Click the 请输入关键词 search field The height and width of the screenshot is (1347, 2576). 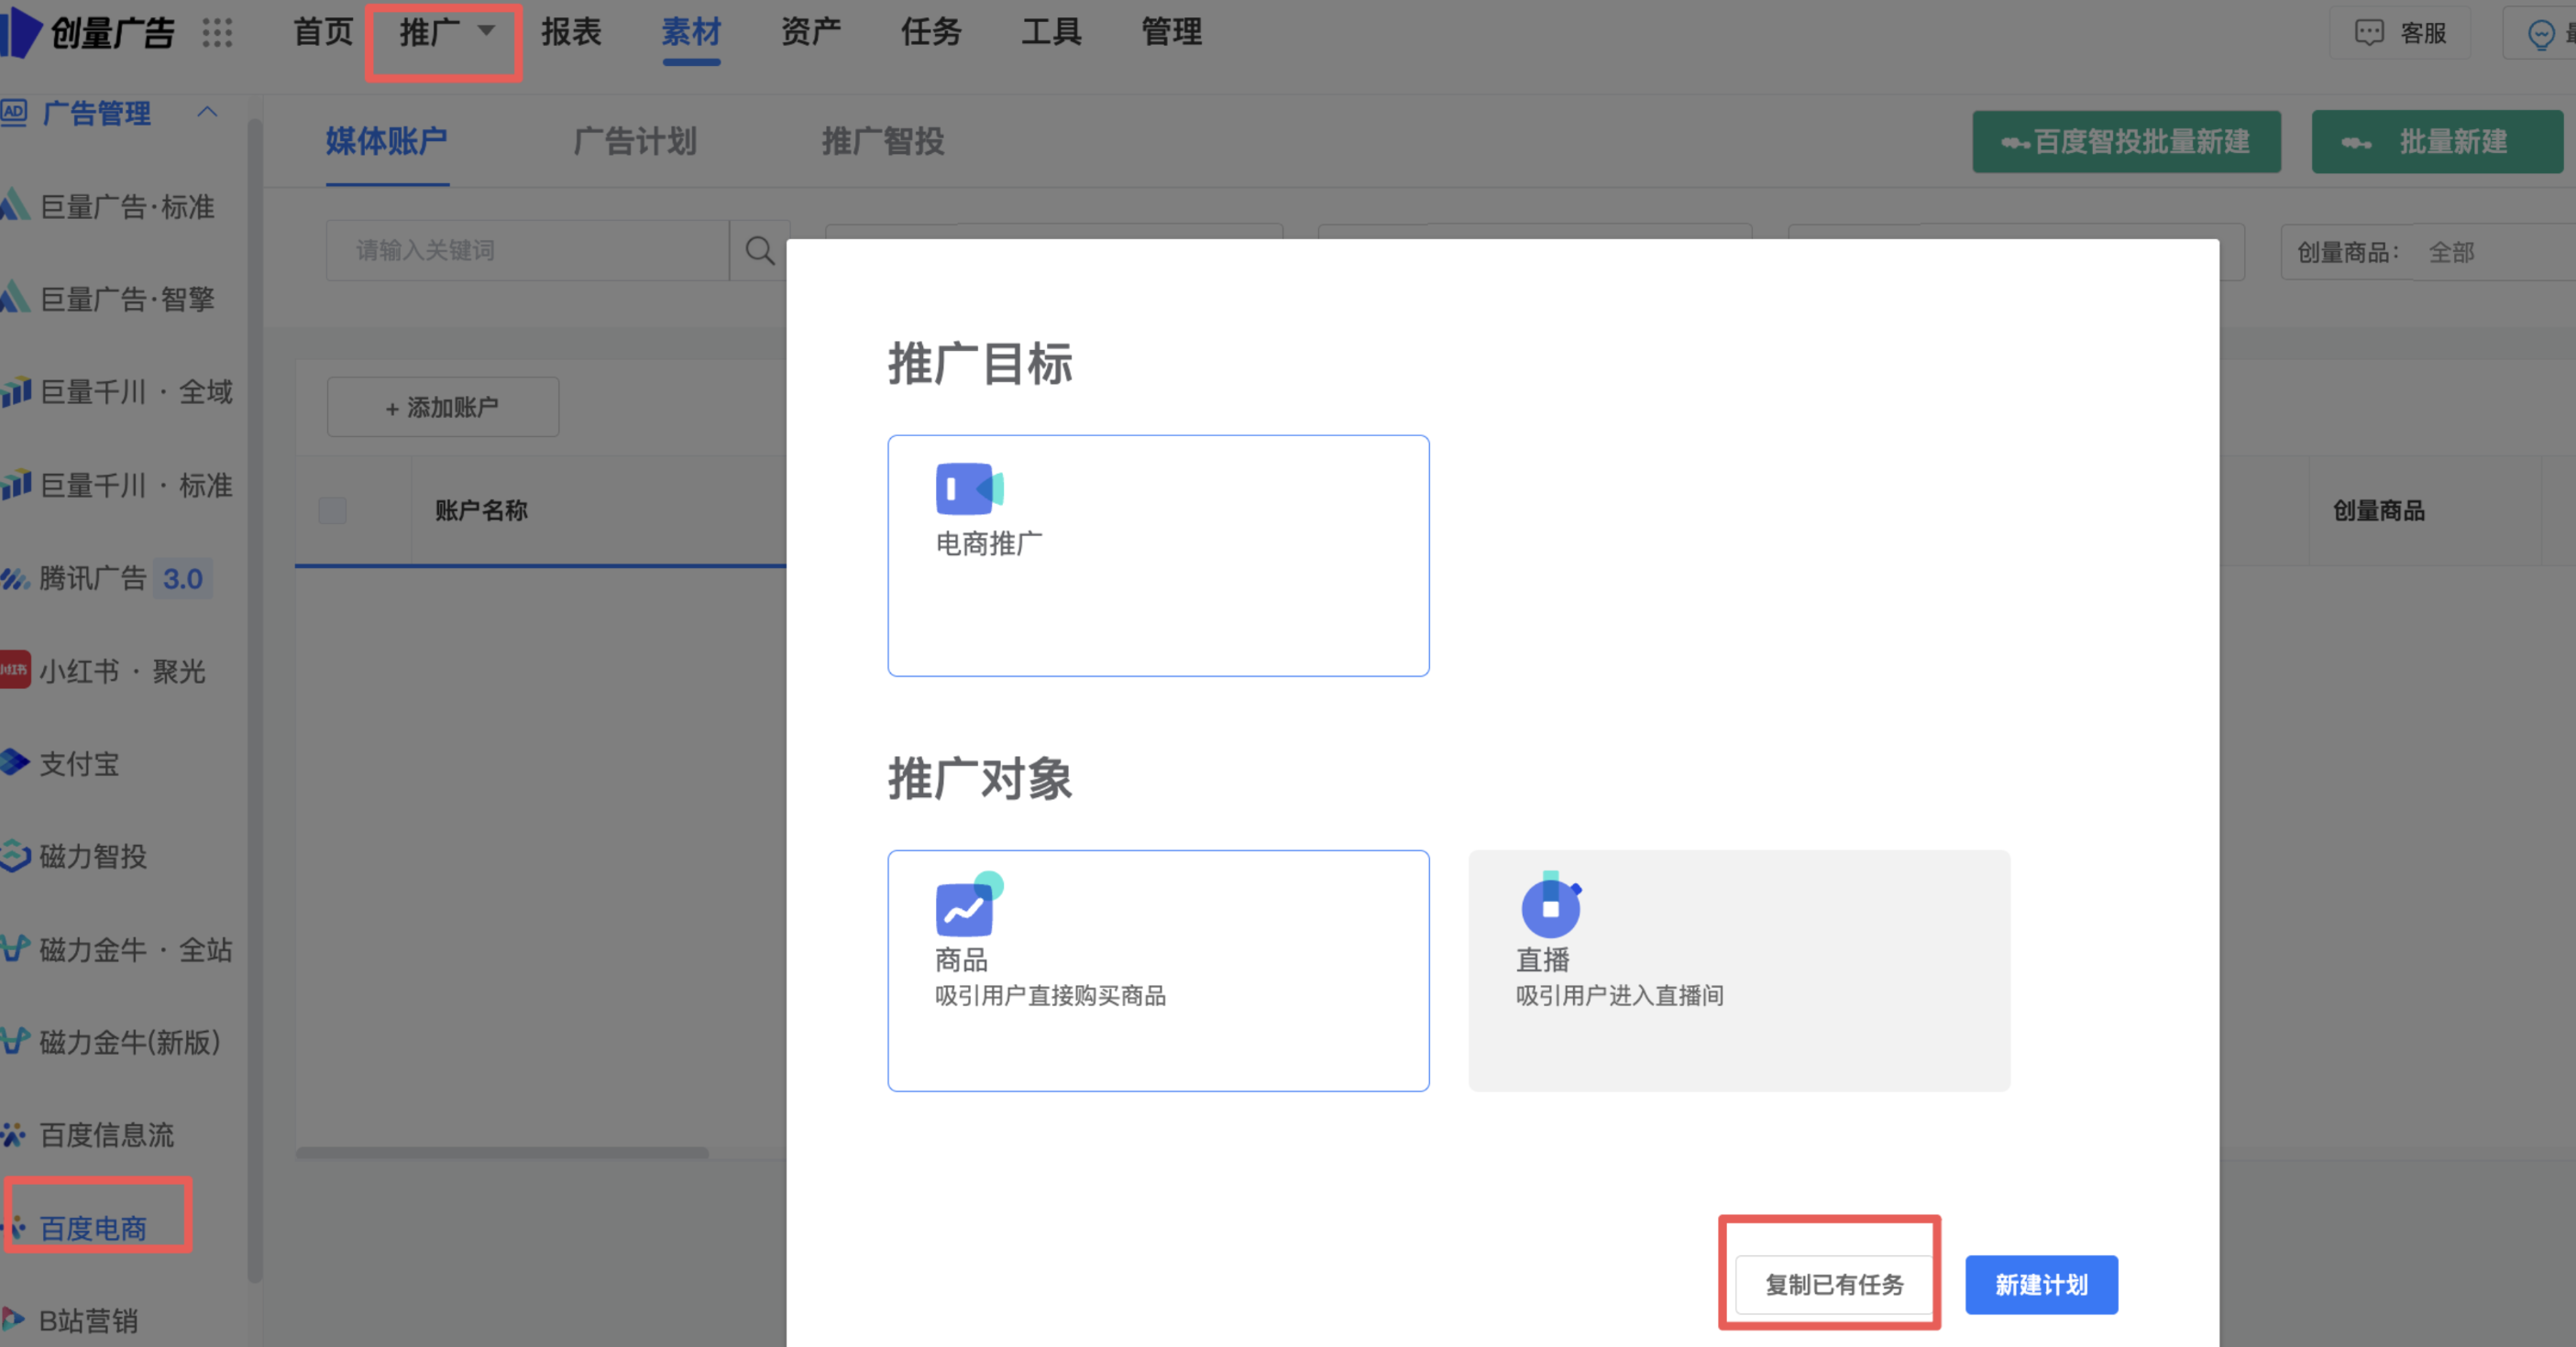pyautogui.click(x=527, y=250)
